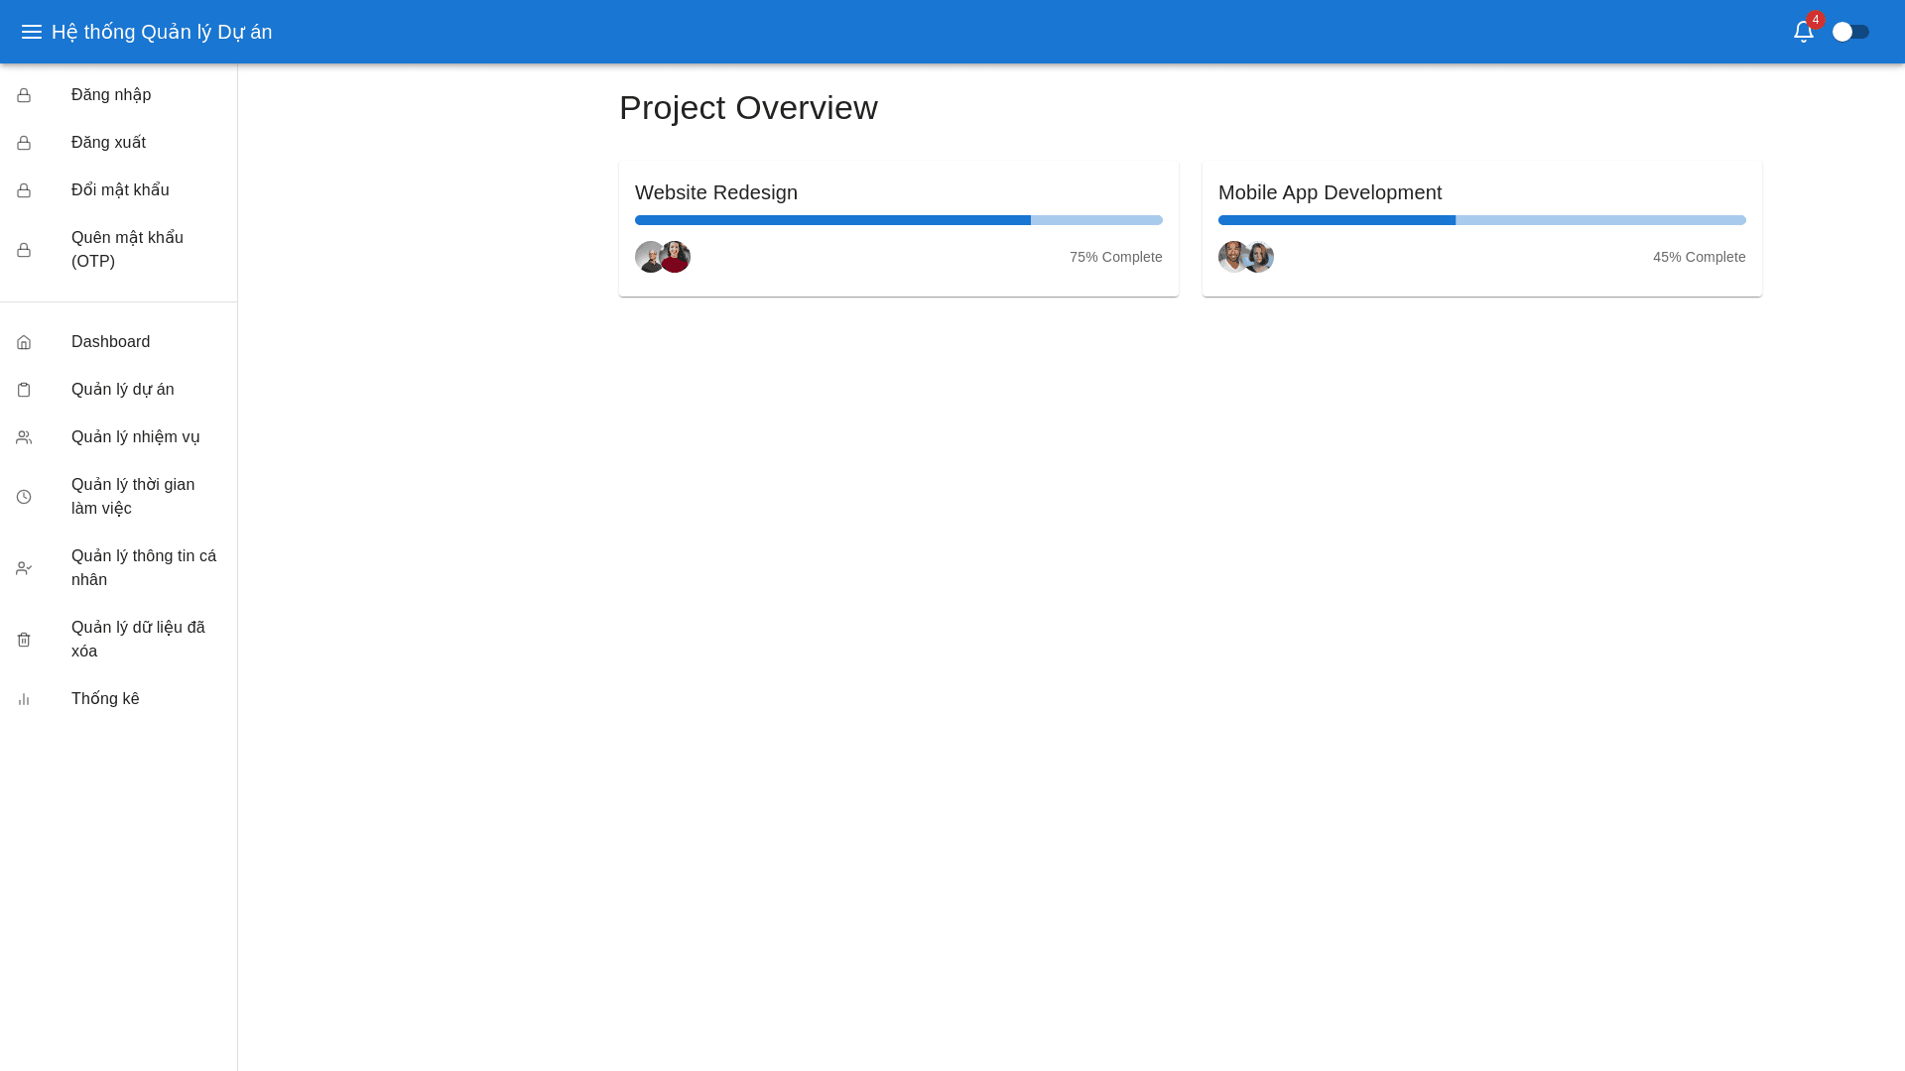
Task: Click the user-check icon for personal info
Action: tap(24, 568)
